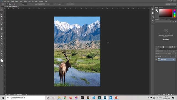Select the Pen tool
Image resolution: width=177 pixels, height=100 pixels.
click(x=2, y=44)
